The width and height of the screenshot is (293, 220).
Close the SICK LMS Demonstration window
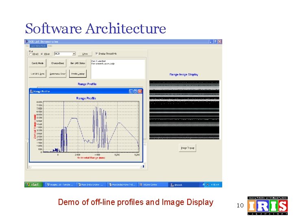click(x=220, y=42)
